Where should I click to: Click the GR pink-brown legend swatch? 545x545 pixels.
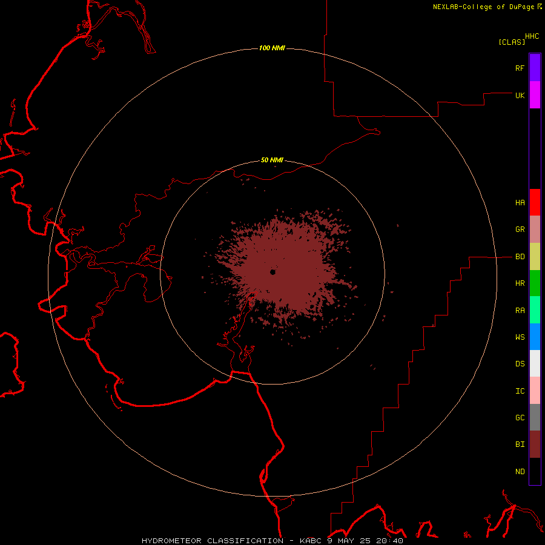coord(535,230)
